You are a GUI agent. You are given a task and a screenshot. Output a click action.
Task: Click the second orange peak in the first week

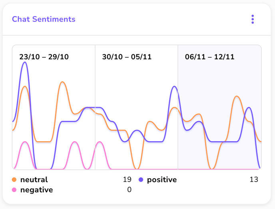pos(62,82)
